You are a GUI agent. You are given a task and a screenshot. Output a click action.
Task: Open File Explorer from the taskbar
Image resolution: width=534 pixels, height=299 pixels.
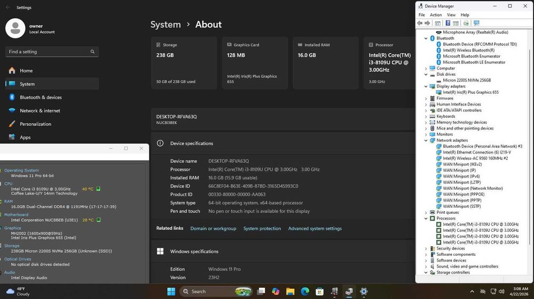click(x=290, y=291)
